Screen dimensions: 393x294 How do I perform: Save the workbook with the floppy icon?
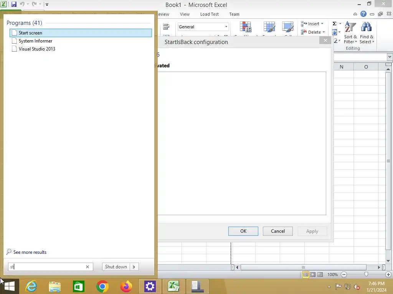[x=13, y=4]
